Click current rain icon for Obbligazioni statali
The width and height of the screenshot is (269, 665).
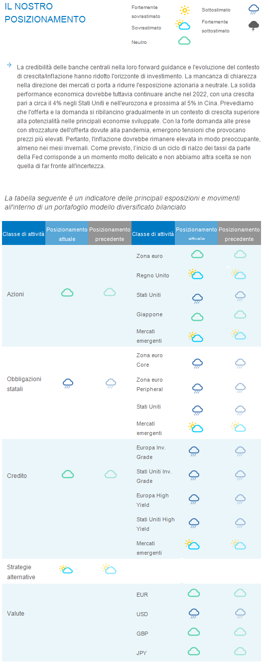(x=68, y=383)
